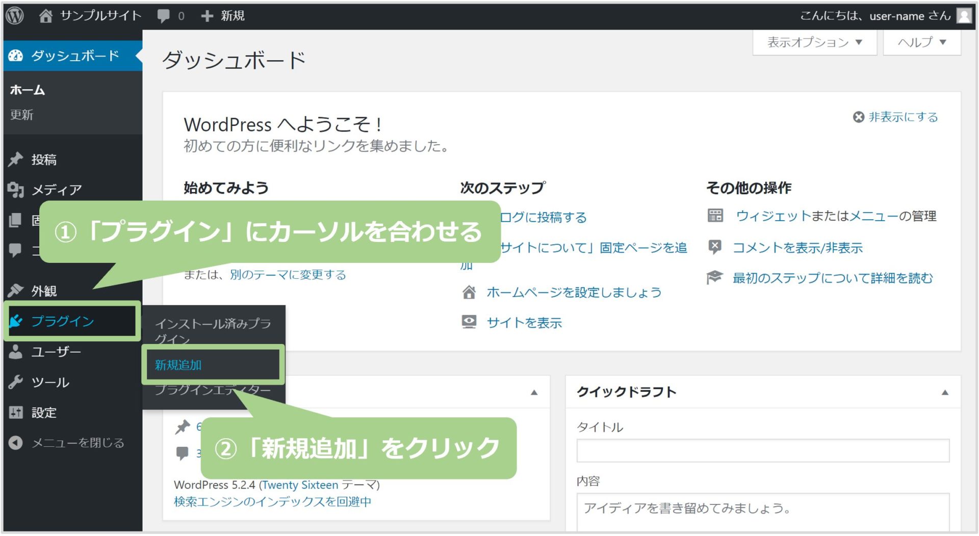
Task: Expand the ヘルプ dropdown
Action: click(921, 42)
